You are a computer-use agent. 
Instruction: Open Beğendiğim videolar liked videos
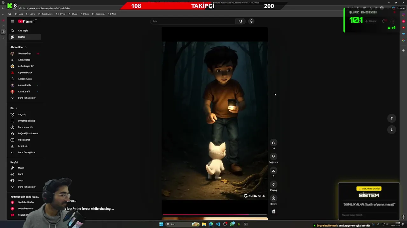pos(25,134)
